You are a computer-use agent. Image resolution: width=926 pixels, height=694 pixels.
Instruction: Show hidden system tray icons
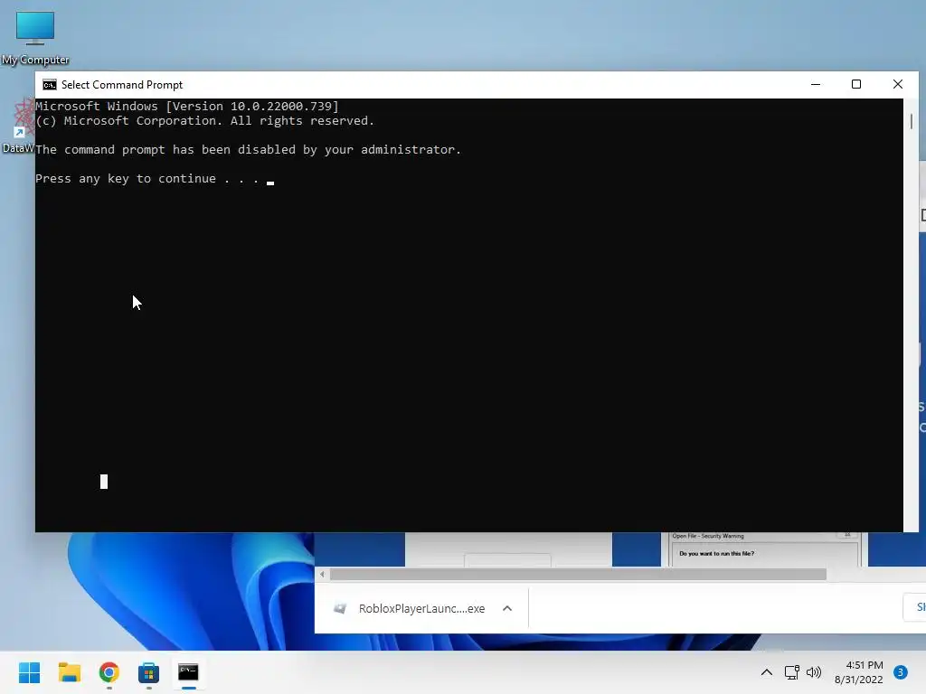point(767,672)
